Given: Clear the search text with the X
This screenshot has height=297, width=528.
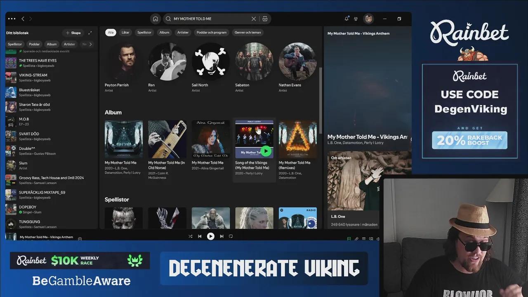Looking at the screenshot, I should click(254, 19).
